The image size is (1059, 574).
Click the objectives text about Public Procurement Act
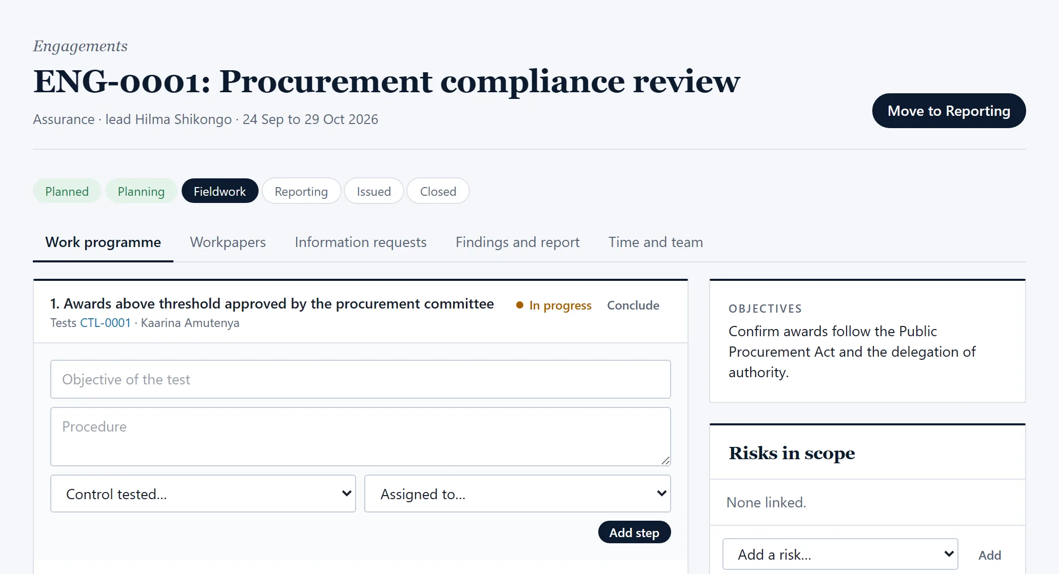tap(852, 352)
